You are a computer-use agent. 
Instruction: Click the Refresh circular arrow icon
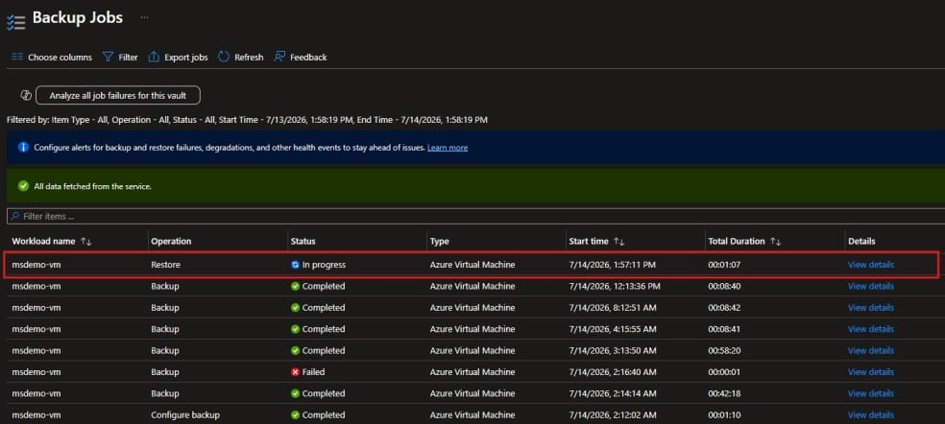click(x=224, y=58)
